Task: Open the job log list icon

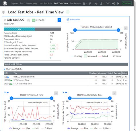Action: (34, 20)
